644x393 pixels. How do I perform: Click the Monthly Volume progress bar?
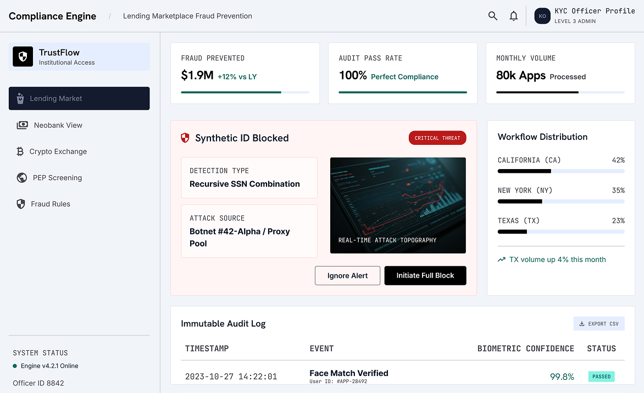point(560,92)
